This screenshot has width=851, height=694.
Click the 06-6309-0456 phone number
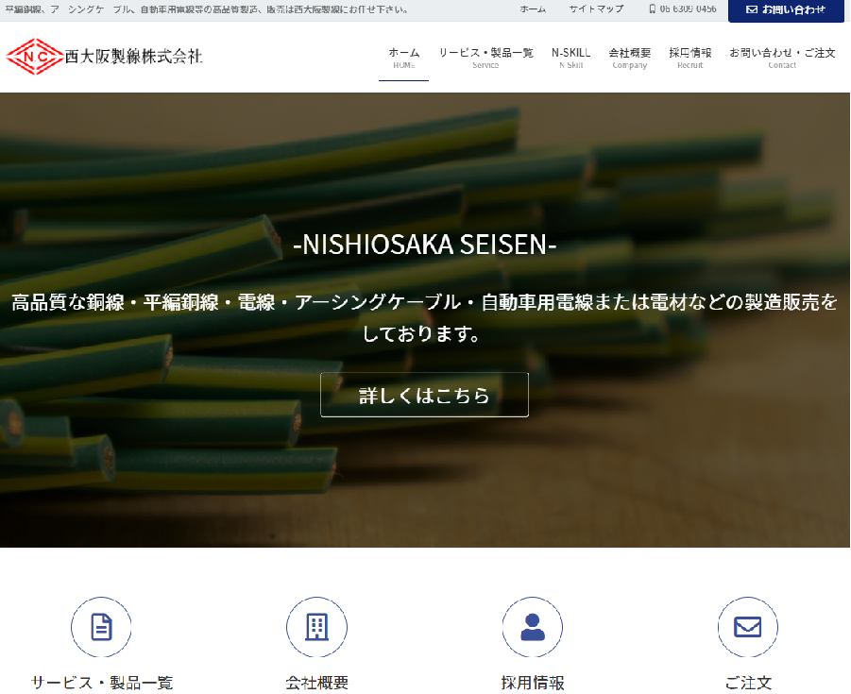pyautogui.click(x=688, y=9)
